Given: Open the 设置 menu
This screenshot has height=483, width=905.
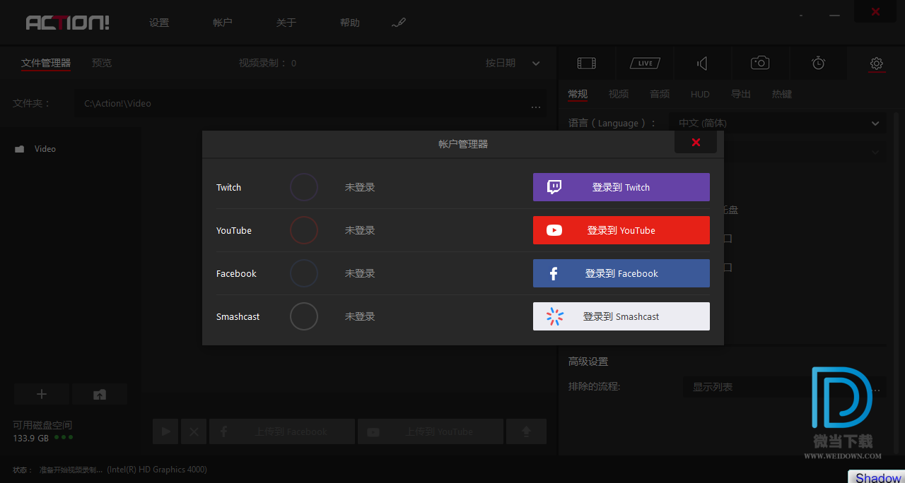Looking at the screenshot, I should coord(159,23).
